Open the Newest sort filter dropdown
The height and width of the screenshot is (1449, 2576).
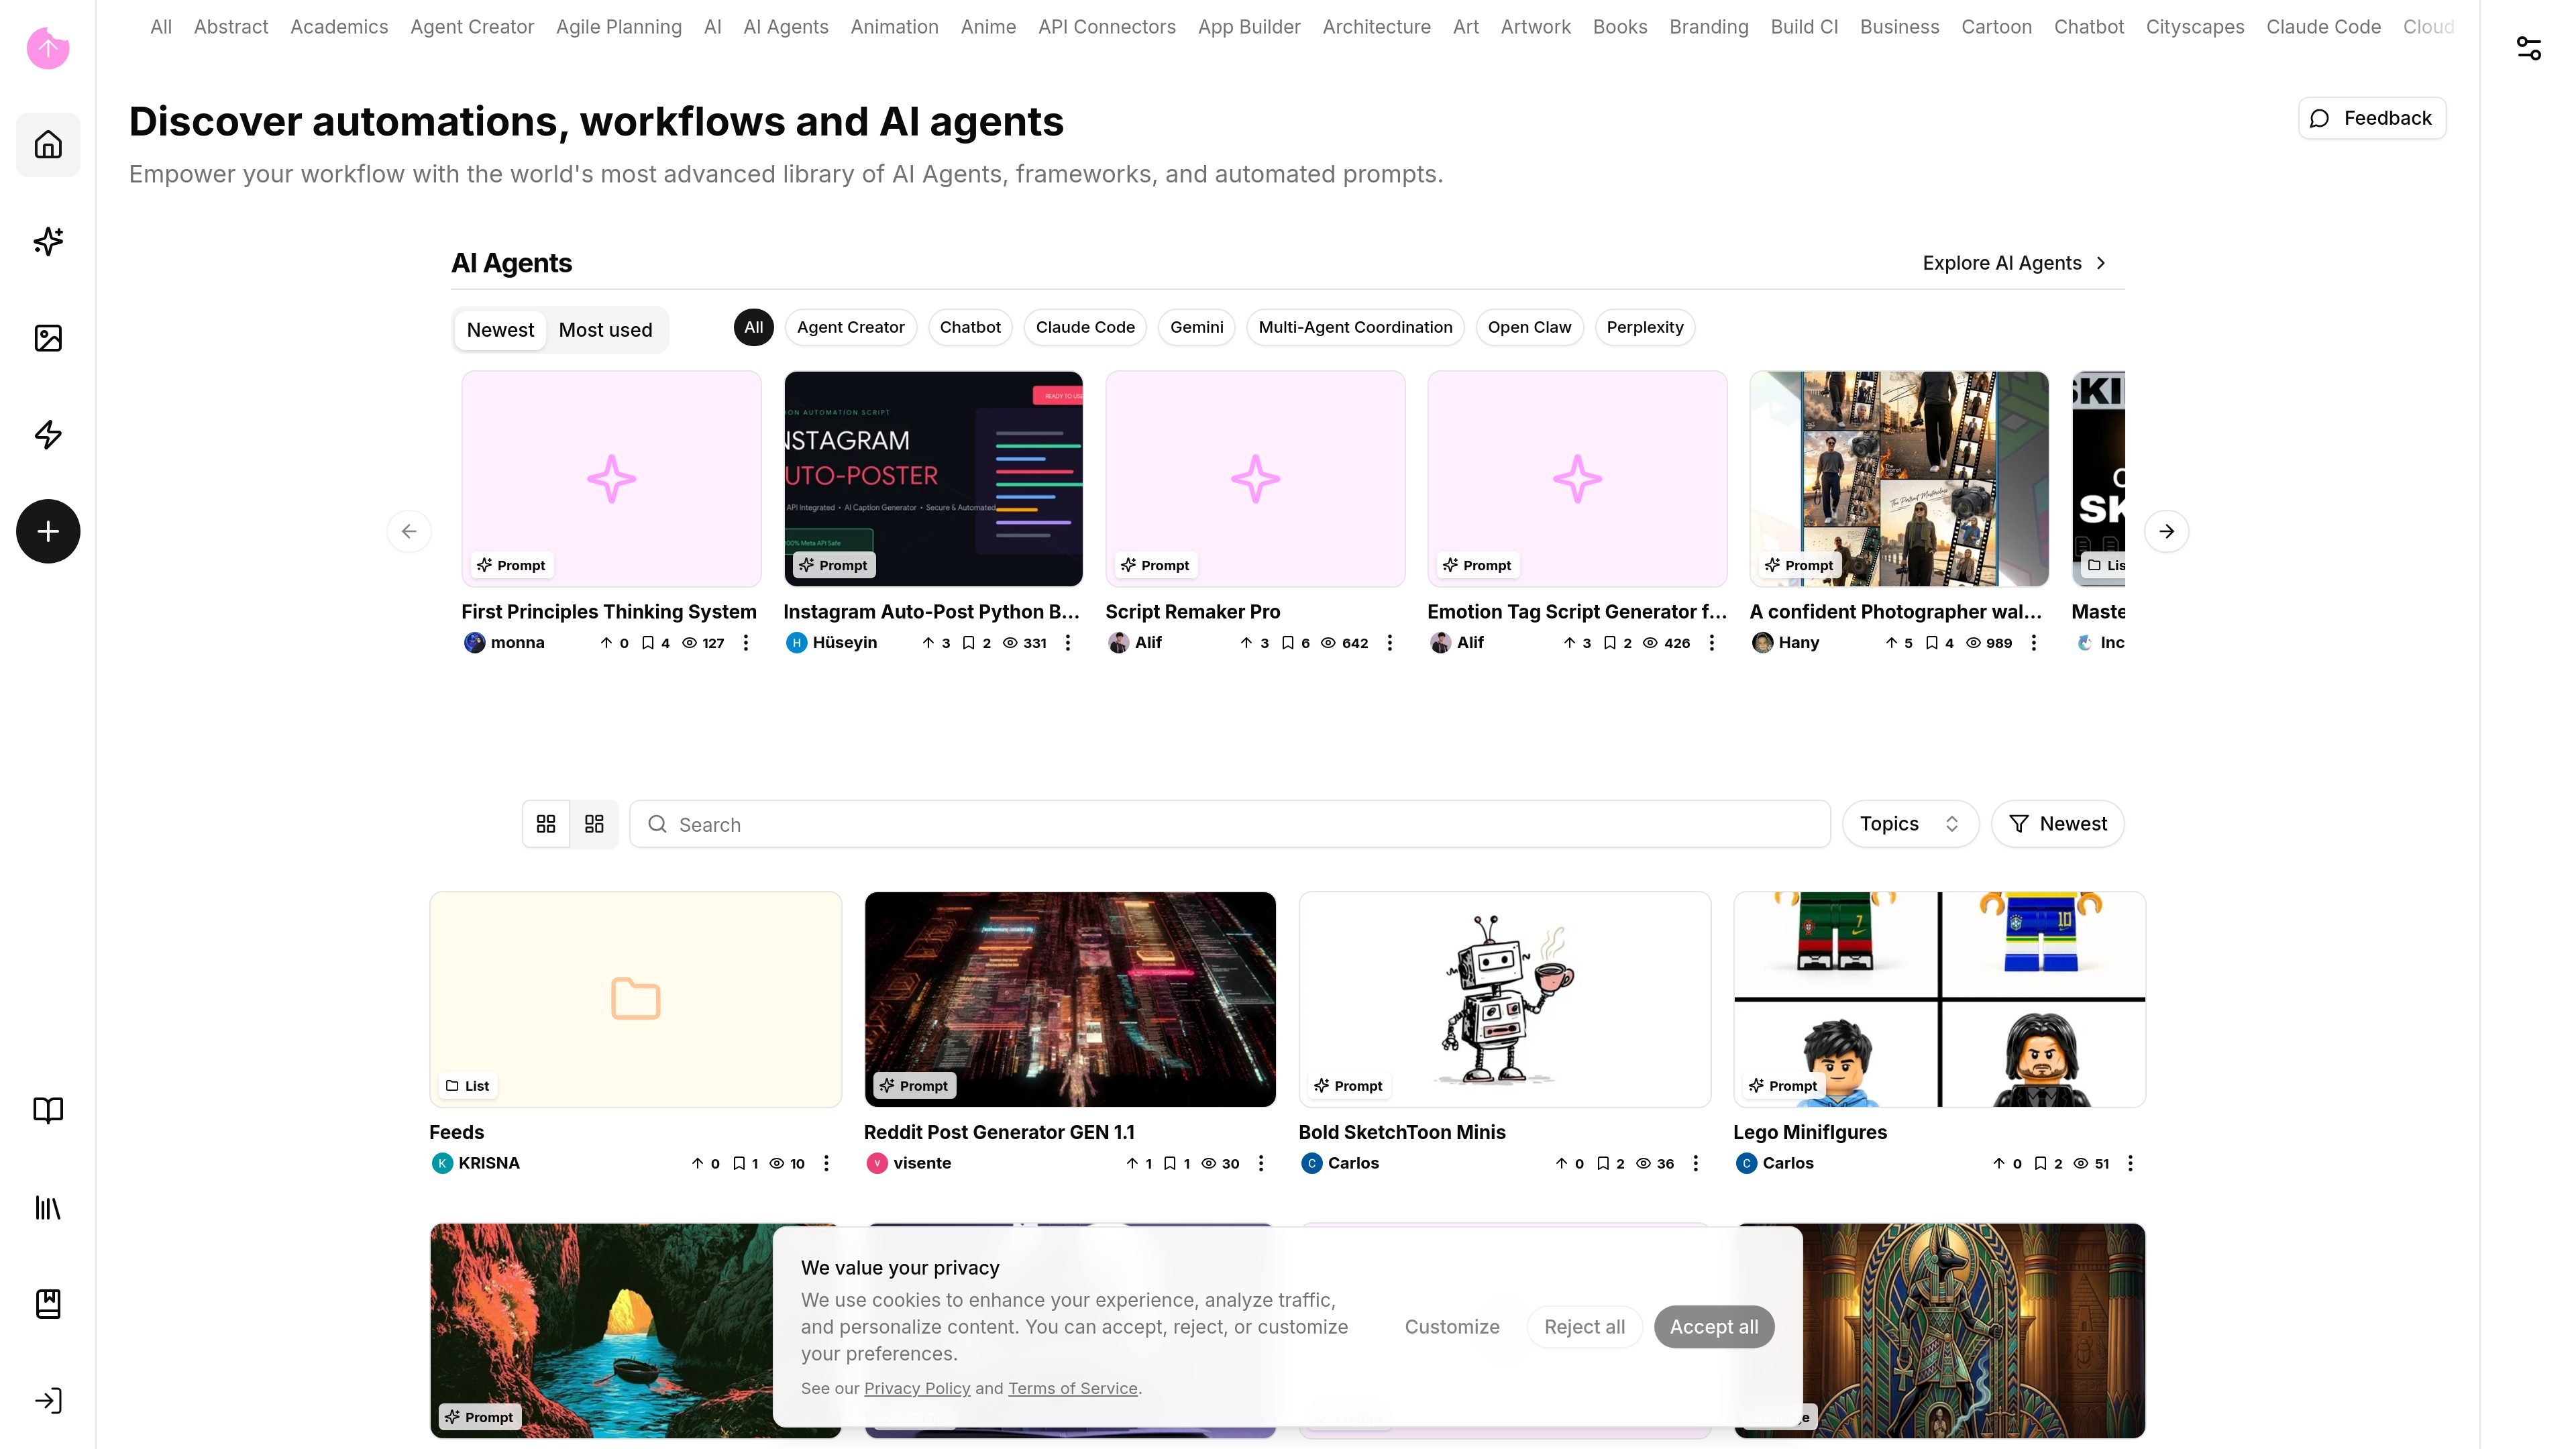pos(2057,824)
